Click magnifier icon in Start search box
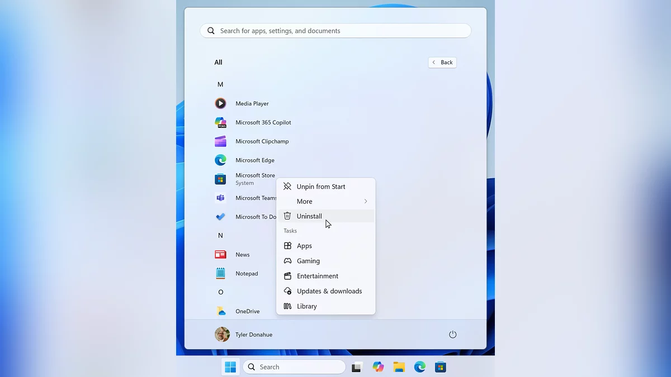The width and height of the screenshot is (671, 377). pyautogui.click(x=211, y=31)
